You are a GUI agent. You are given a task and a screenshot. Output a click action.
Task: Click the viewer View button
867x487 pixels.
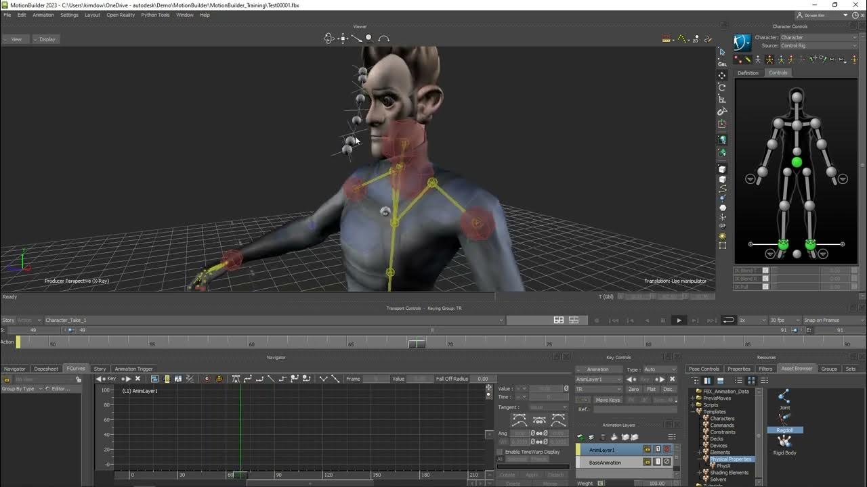[x=16, y=39]
